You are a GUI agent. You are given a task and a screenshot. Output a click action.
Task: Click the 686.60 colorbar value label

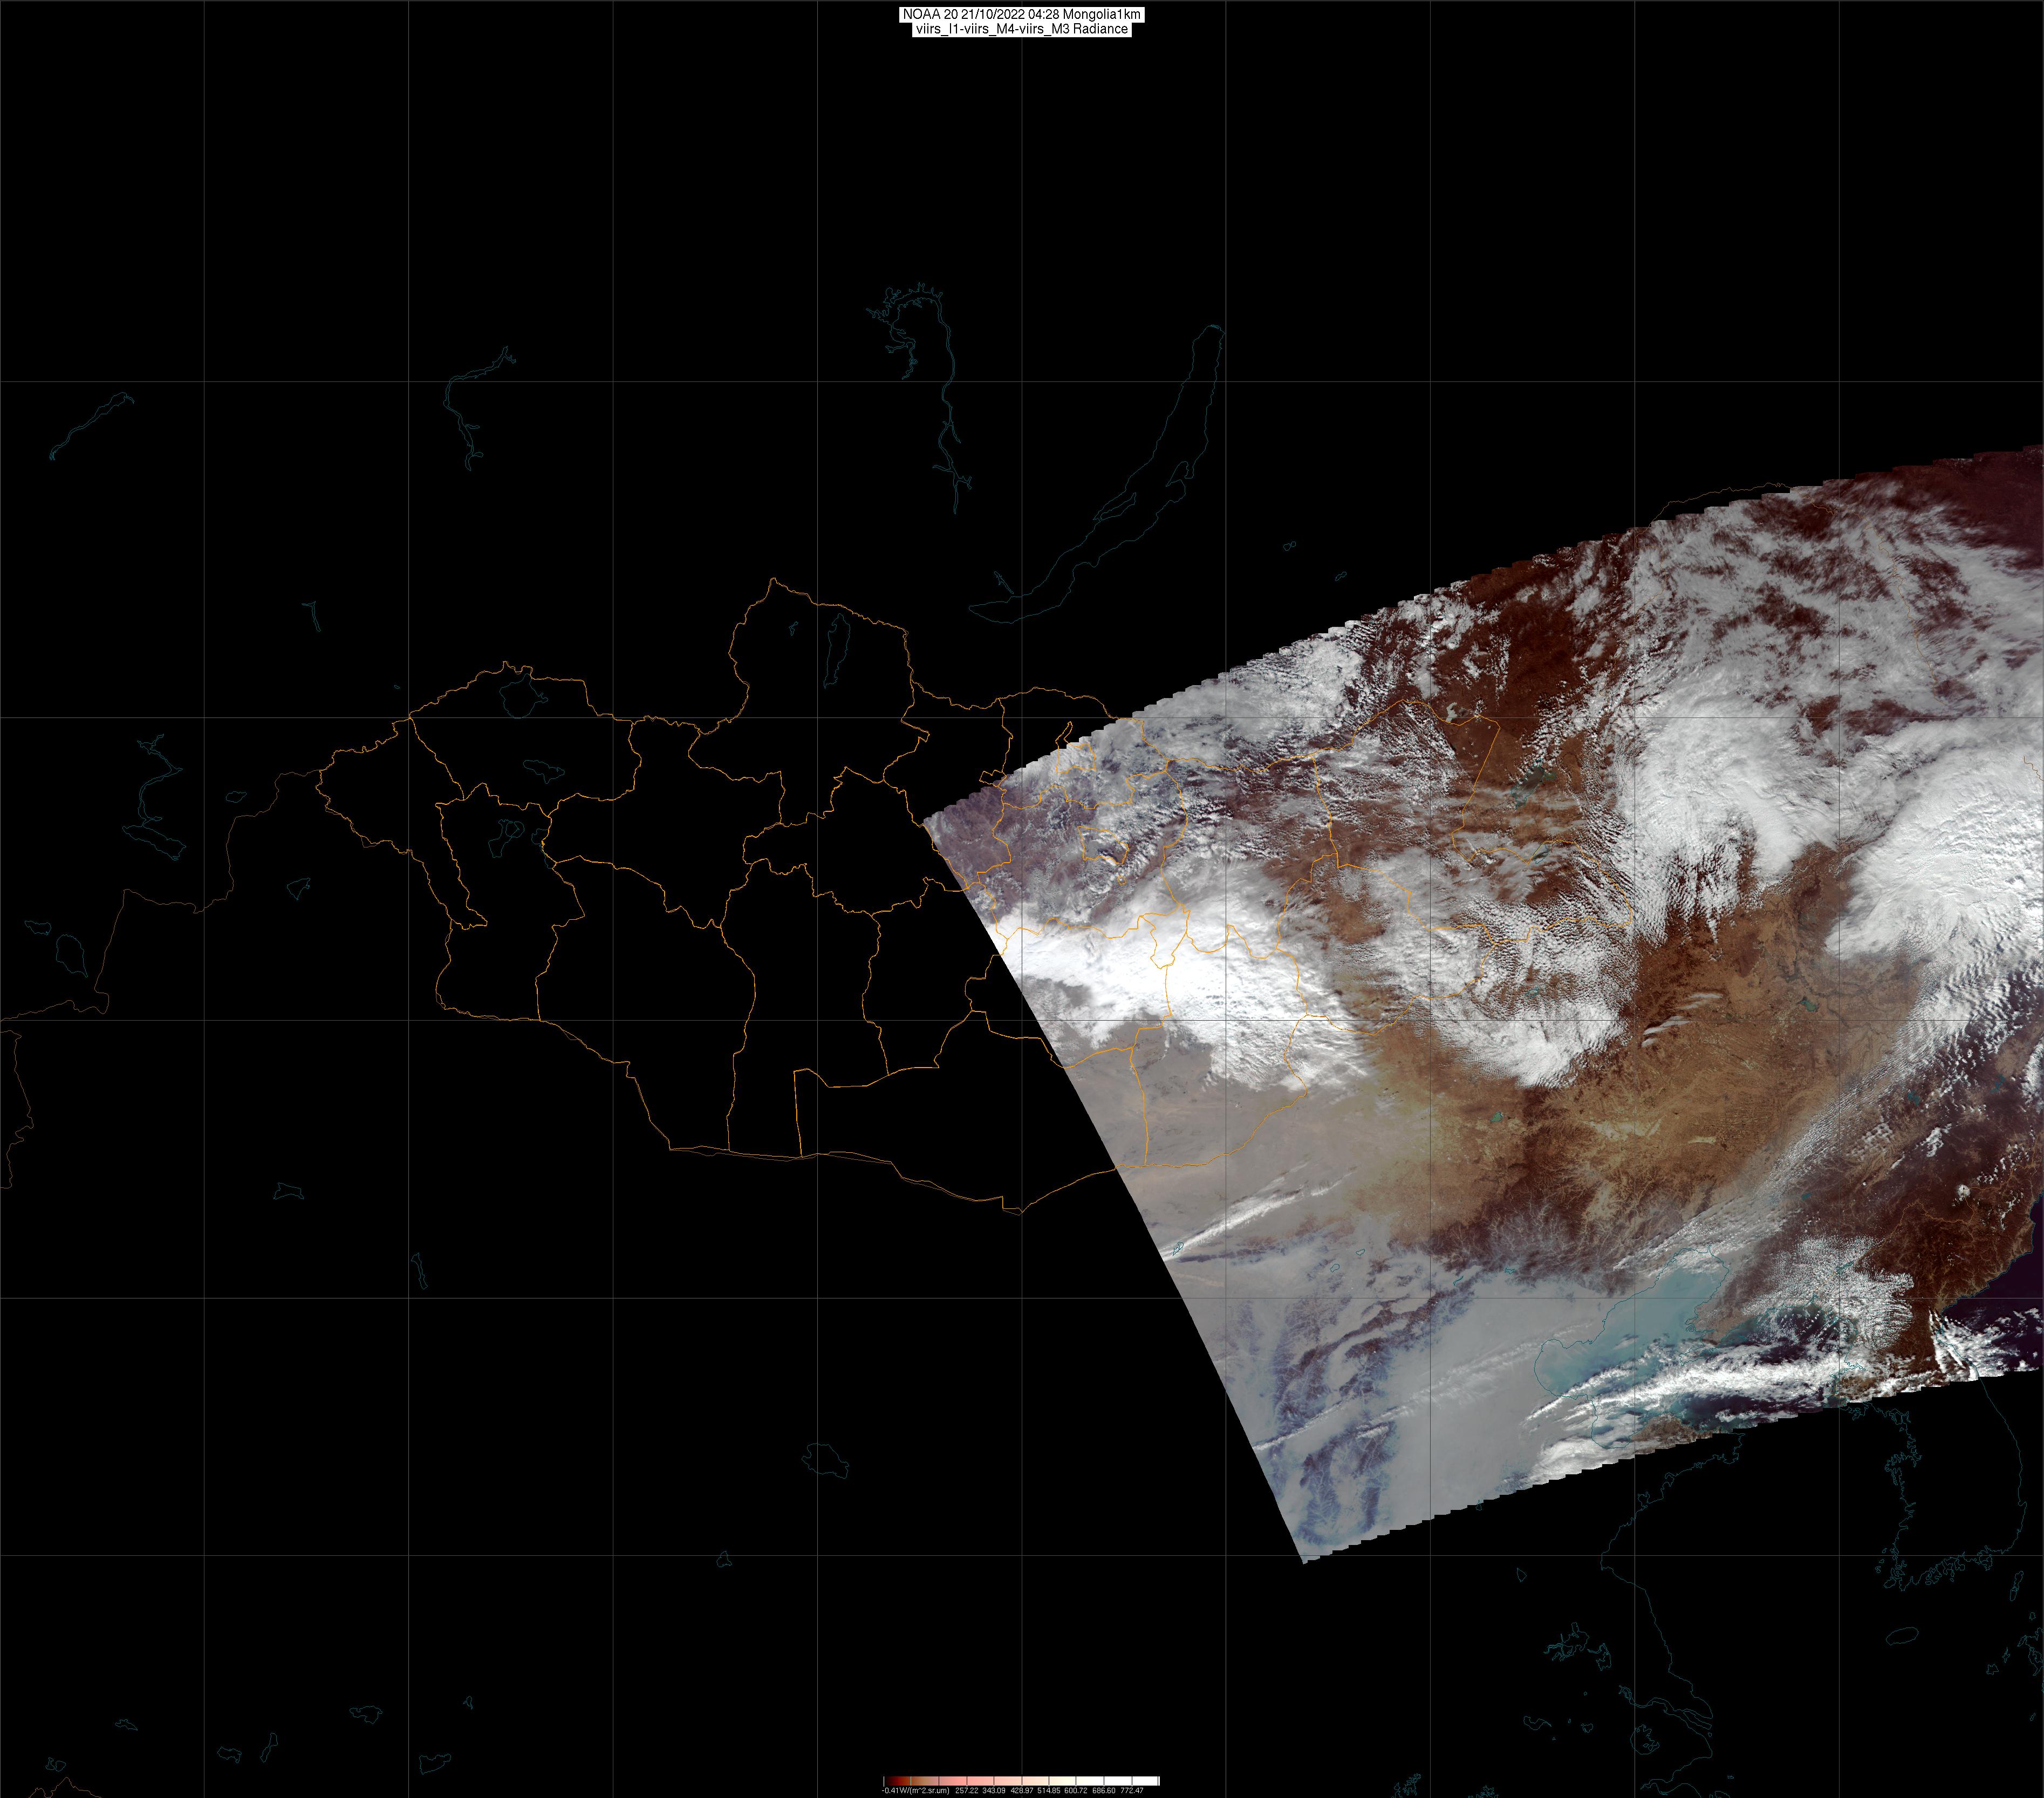(1104, 1791)
